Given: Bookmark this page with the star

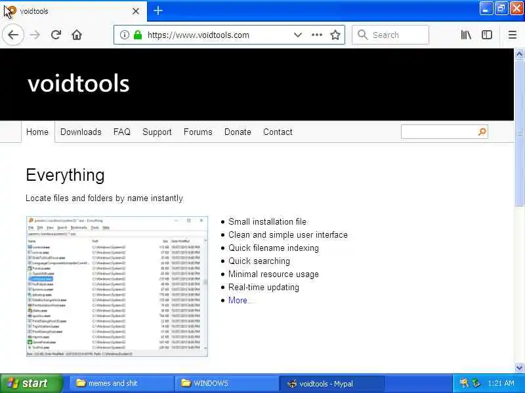Looking at the screenshot, I should pos(335,35).
